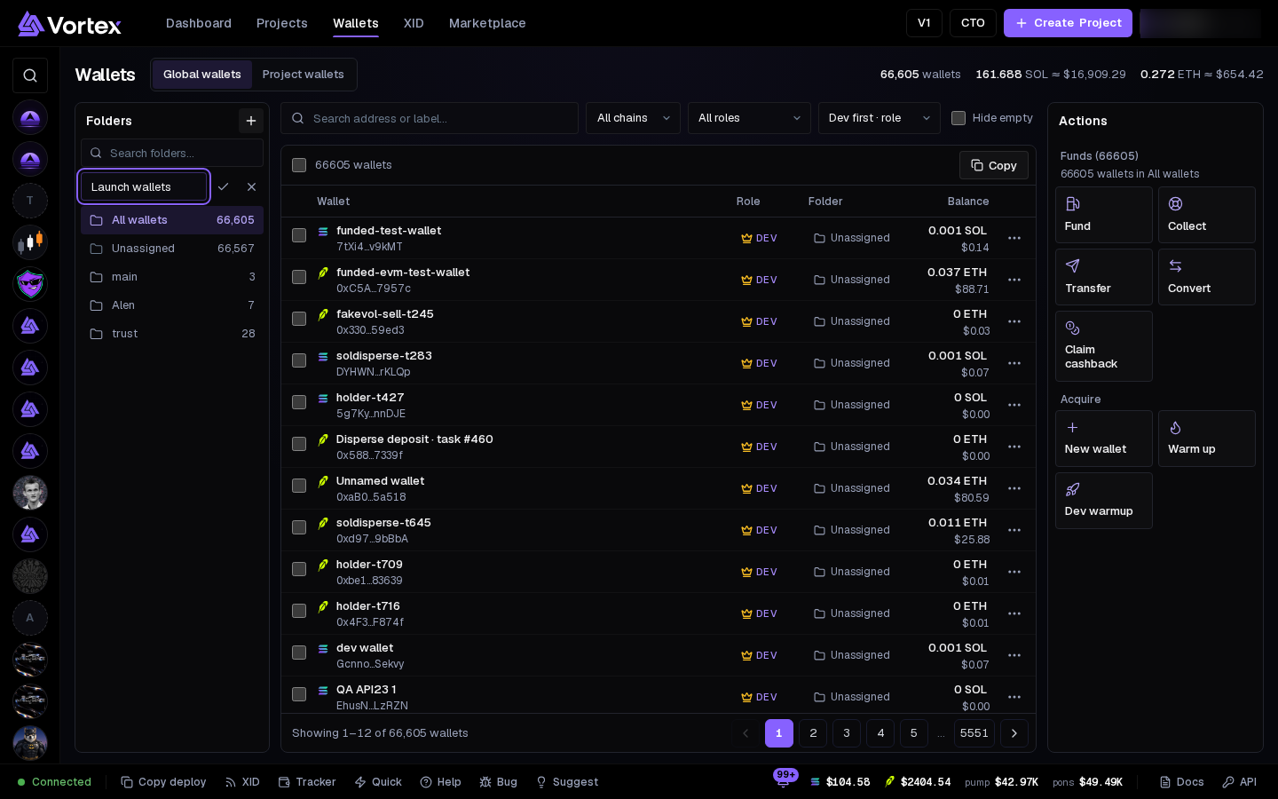The image size is (1278, 799).
Task: Select the Alen folder
Action: click(172, 305)
